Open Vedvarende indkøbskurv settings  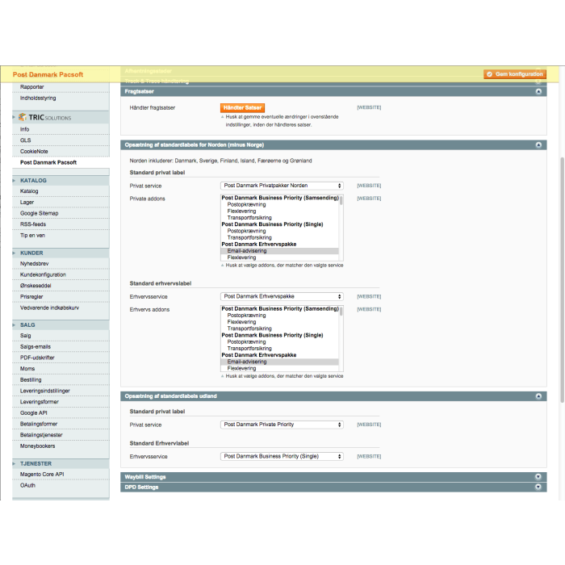pos(49,308)
